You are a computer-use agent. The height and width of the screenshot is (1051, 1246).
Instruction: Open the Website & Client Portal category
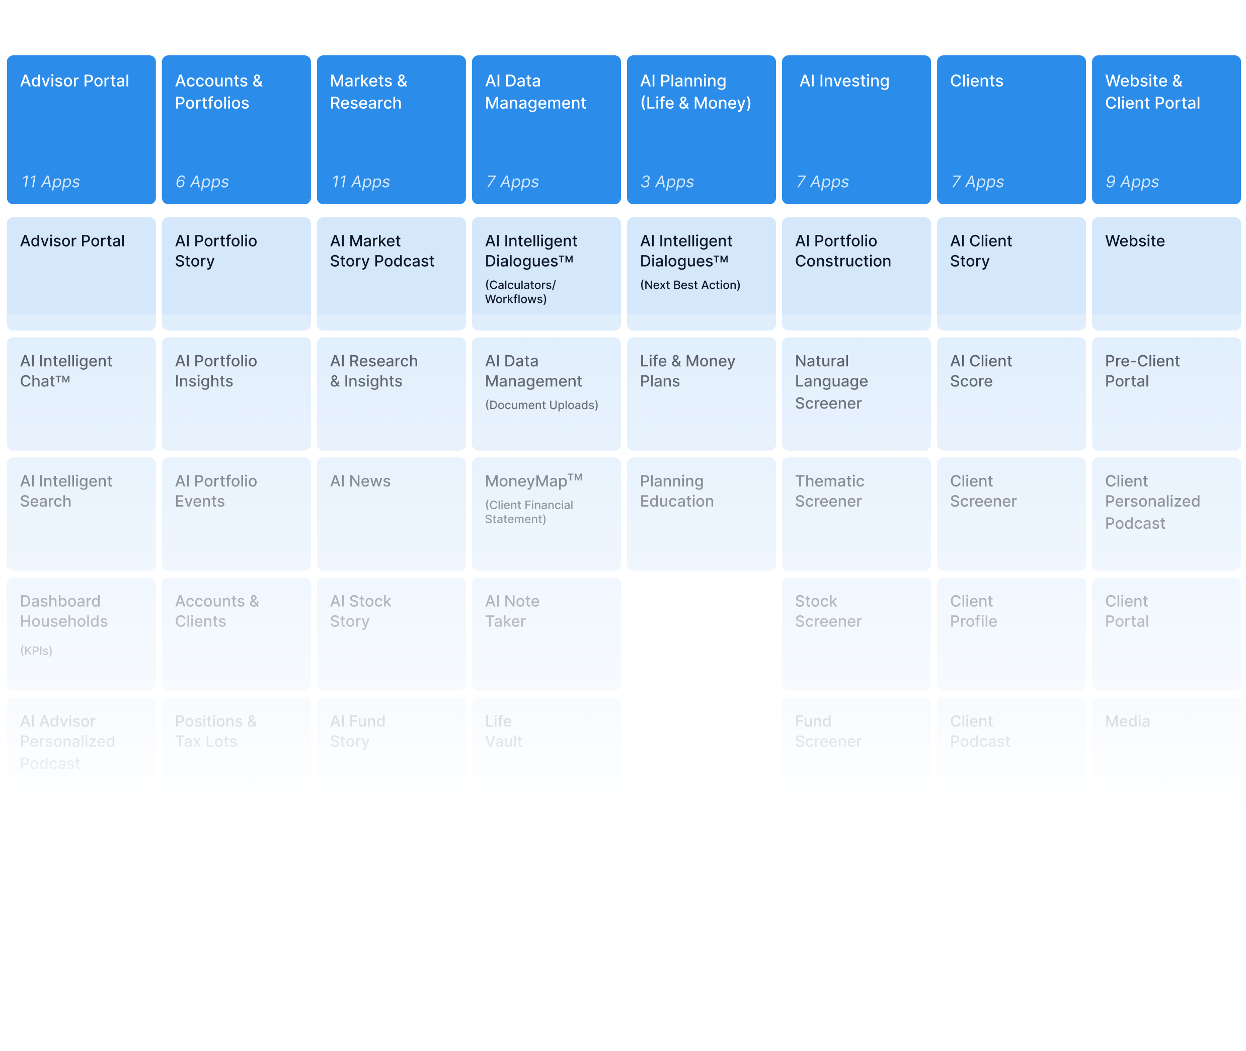pos(1166,130)
